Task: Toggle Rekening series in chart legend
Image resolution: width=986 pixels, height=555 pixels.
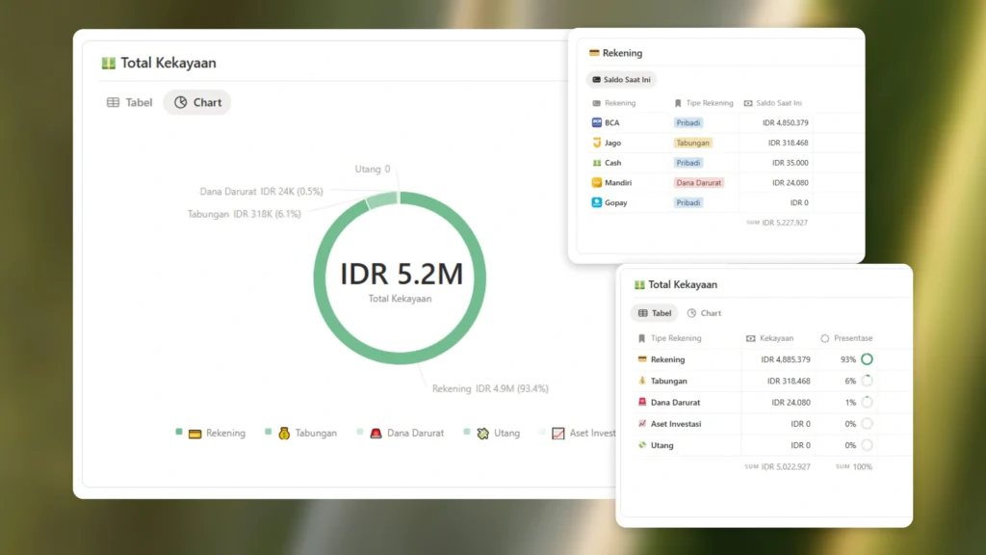Action: [x=217, y=434]
